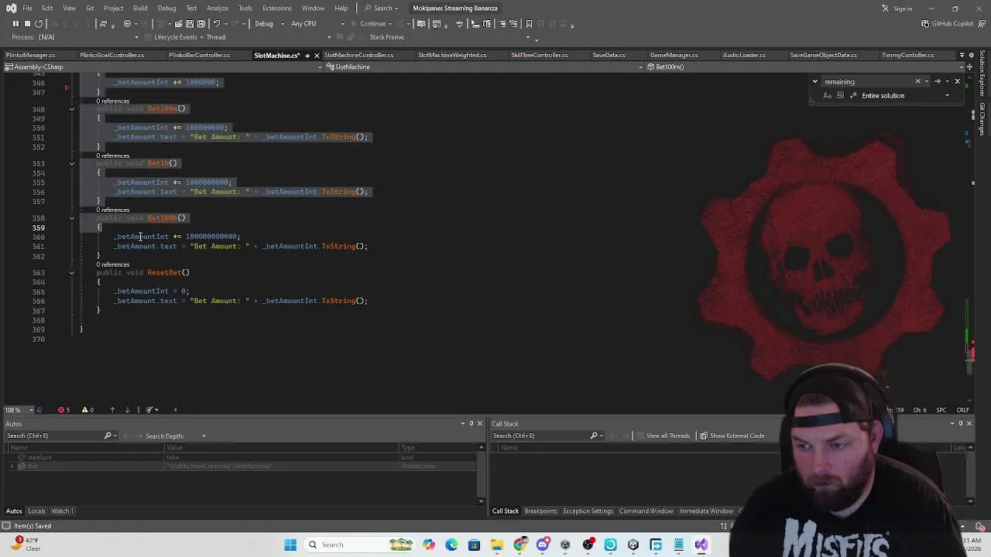Click the Sign in link
Screen dimensions: 991x557
(x=897, y=9)
